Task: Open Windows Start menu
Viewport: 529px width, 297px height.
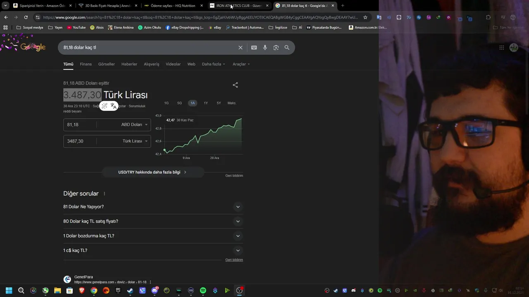Action: click(9, 290)
